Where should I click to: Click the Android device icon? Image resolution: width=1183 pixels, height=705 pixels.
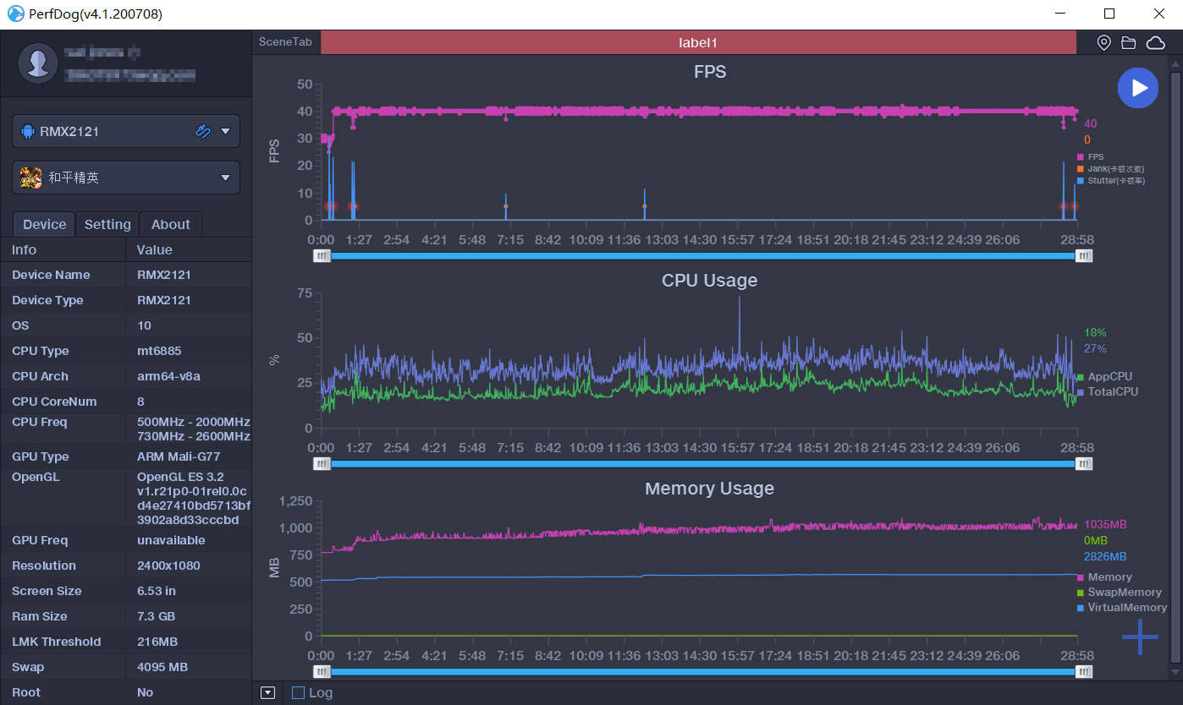click(27, 132)
